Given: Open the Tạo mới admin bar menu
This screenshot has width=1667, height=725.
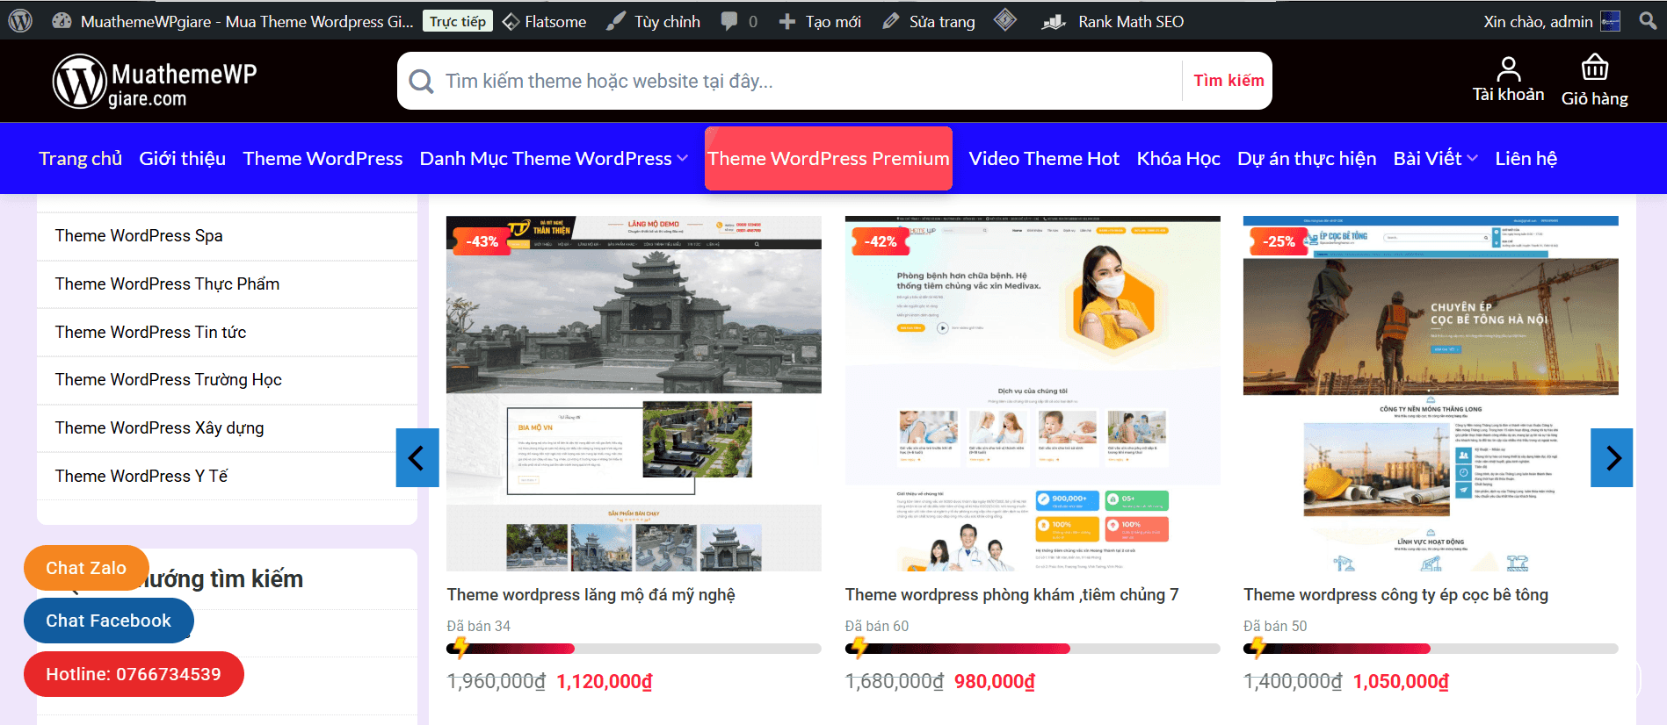Looking at the screenshot, I should coord(820,21).
